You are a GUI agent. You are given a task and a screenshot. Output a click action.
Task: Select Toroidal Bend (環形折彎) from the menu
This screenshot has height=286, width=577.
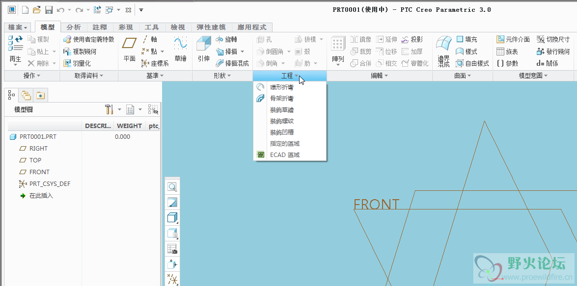pos(290,87)
